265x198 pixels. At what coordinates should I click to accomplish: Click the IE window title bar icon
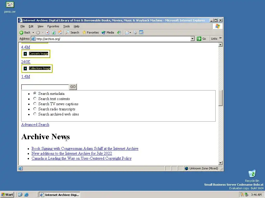click(20, 20)
